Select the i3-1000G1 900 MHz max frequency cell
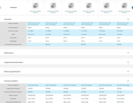Image resolution: width=133 pixels, height=103 pixels. point(30,92)
